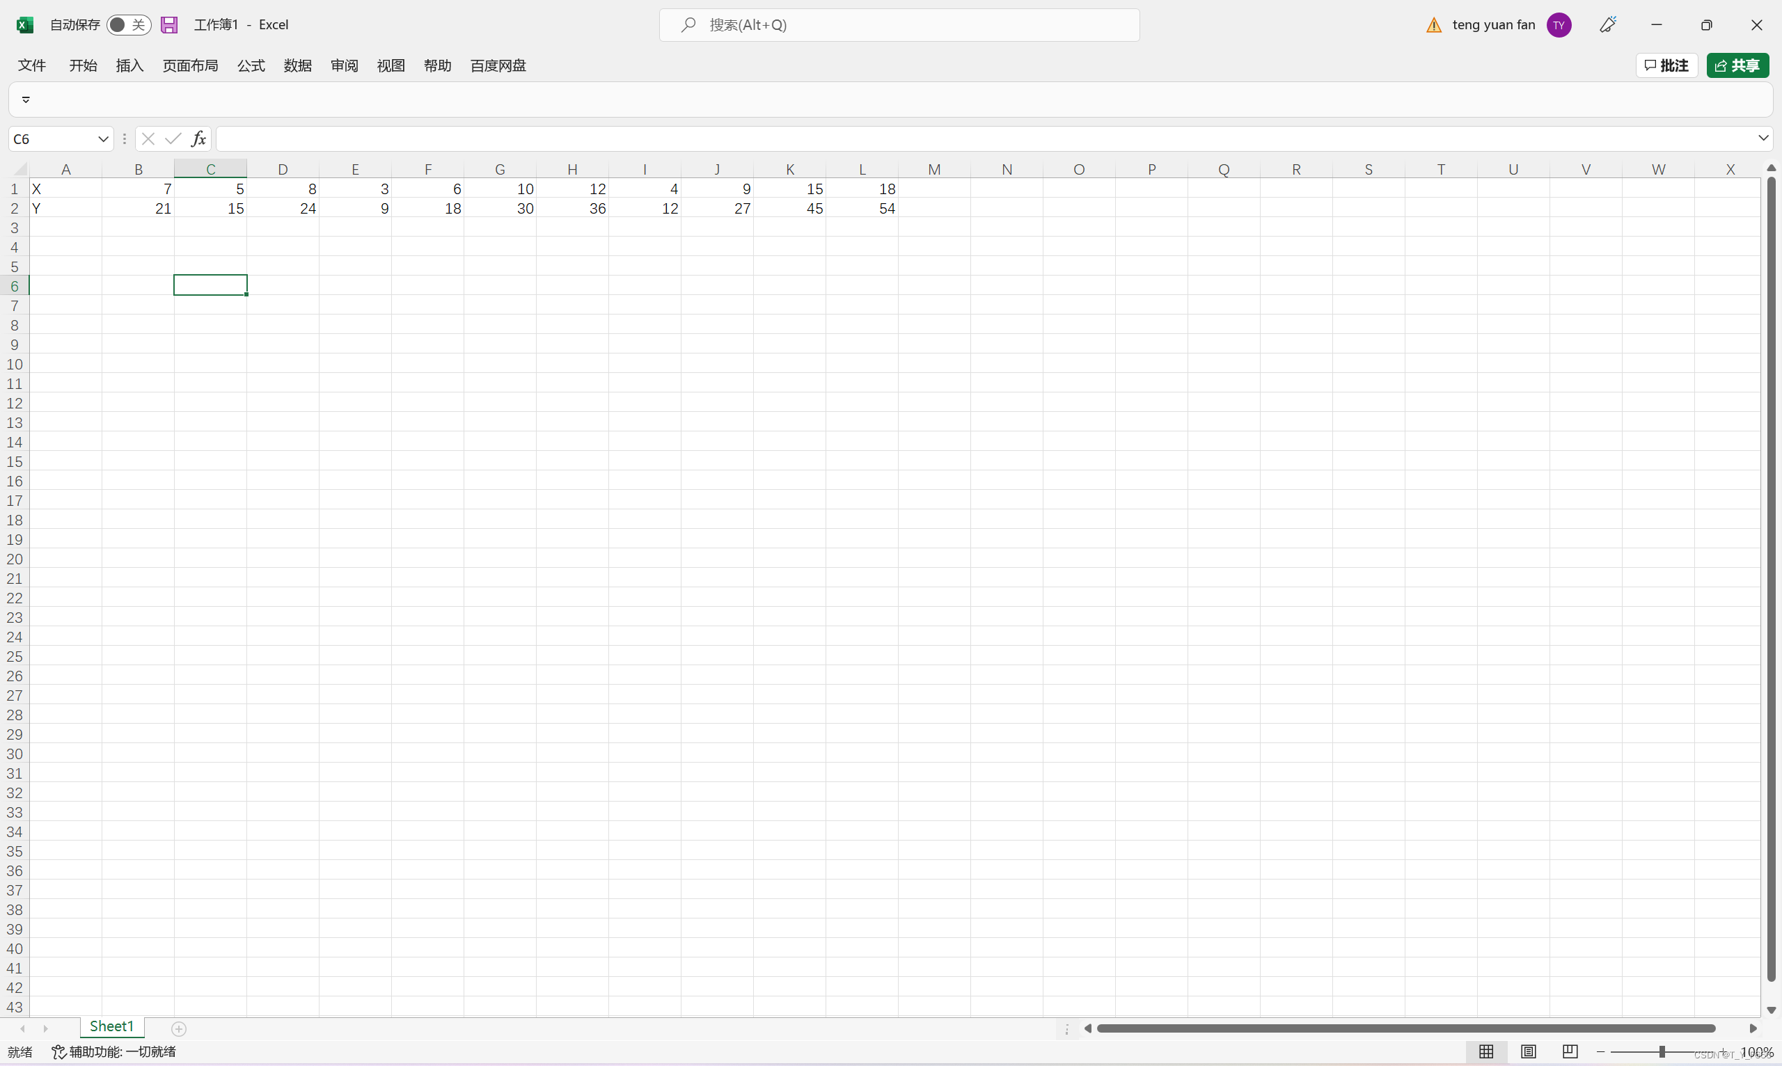The width and height of the screenshot is (1782, 1066).
Task: Click cell J2 containing 27
Action: coord(717,208)
